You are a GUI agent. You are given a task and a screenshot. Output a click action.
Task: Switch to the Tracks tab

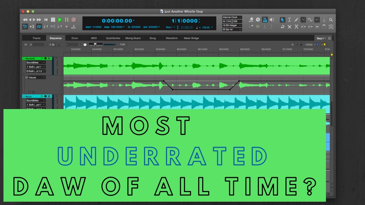click(x=36, y=38)
